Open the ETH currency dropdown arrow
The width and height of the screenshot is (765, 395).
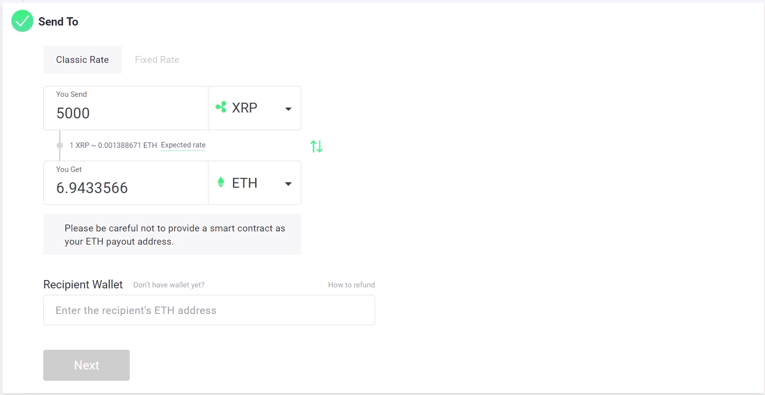pos(289,184)
